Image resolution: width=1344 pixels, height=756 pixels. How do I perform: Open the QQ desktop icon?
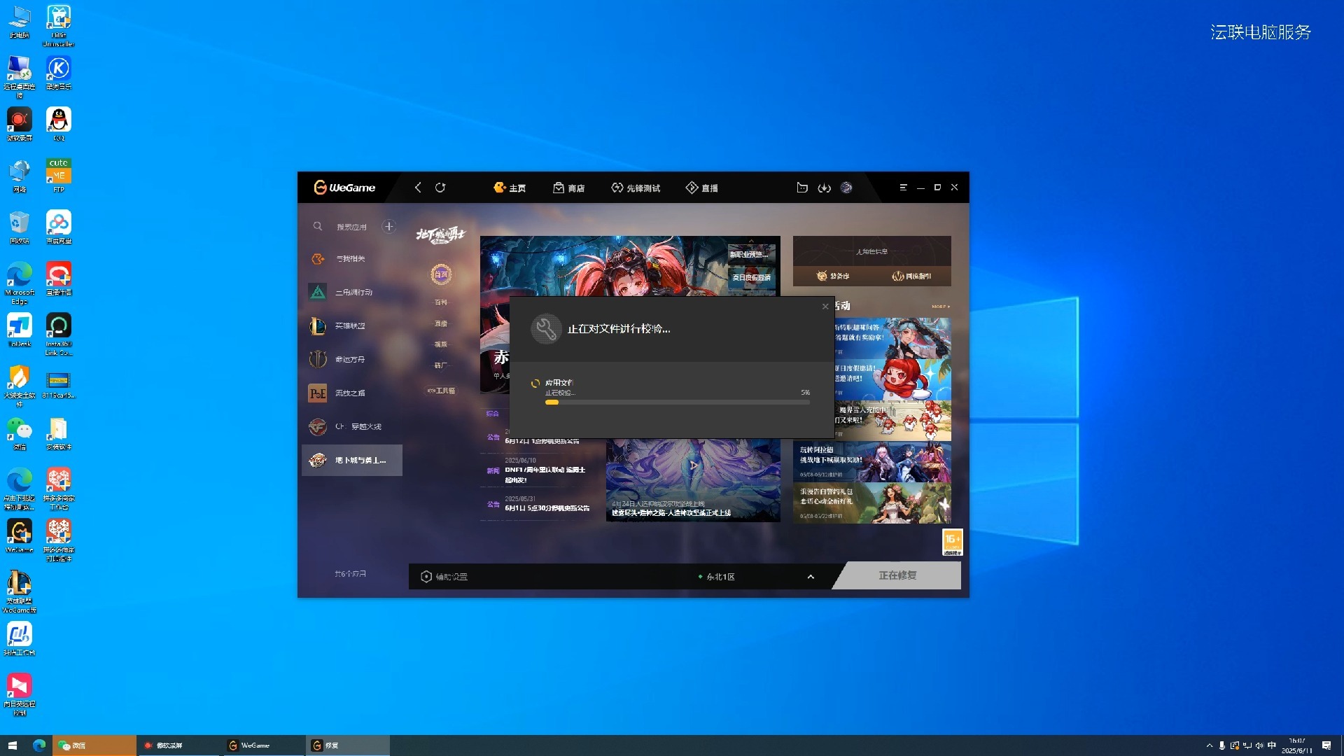59,125
